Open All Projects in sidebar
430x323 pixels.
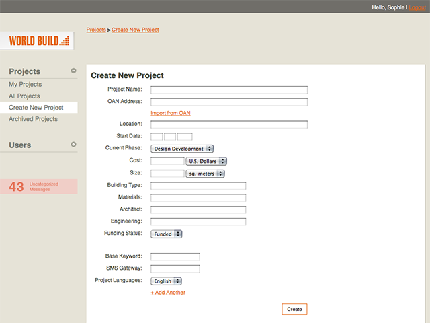24,96
